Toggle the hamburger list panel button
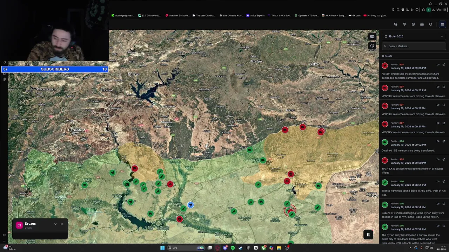Image resolution: width=449 pixels, height=252 pixels. (x=442, y=24)
